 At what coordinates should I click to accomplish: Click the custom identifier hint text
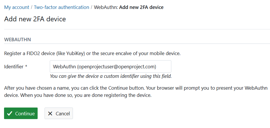(x=111, y=76)
